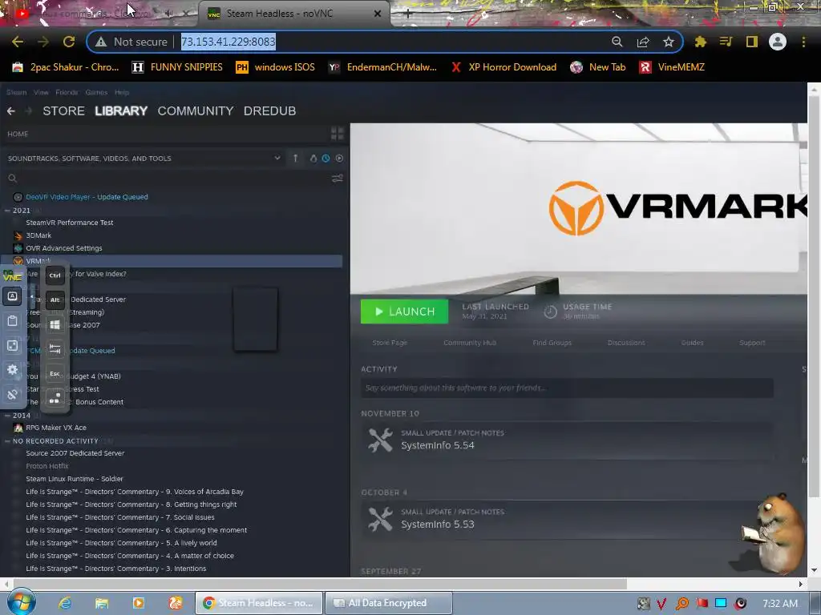The width and height of the screenshot is (821, 615).
Task: Select SteamVR Performance Test entry
Action: [70, 223]
